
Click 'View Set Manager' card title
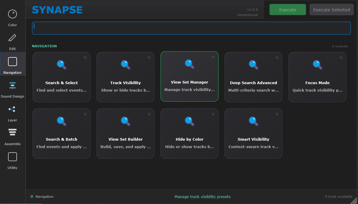point(190,82)
